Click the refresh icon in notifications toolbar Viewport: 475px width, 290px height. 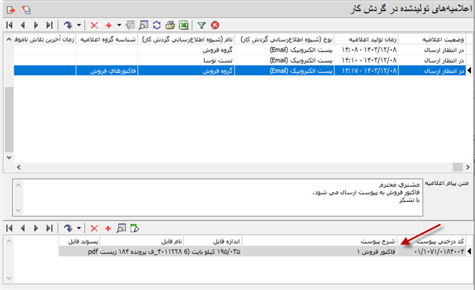pos(157,26)
